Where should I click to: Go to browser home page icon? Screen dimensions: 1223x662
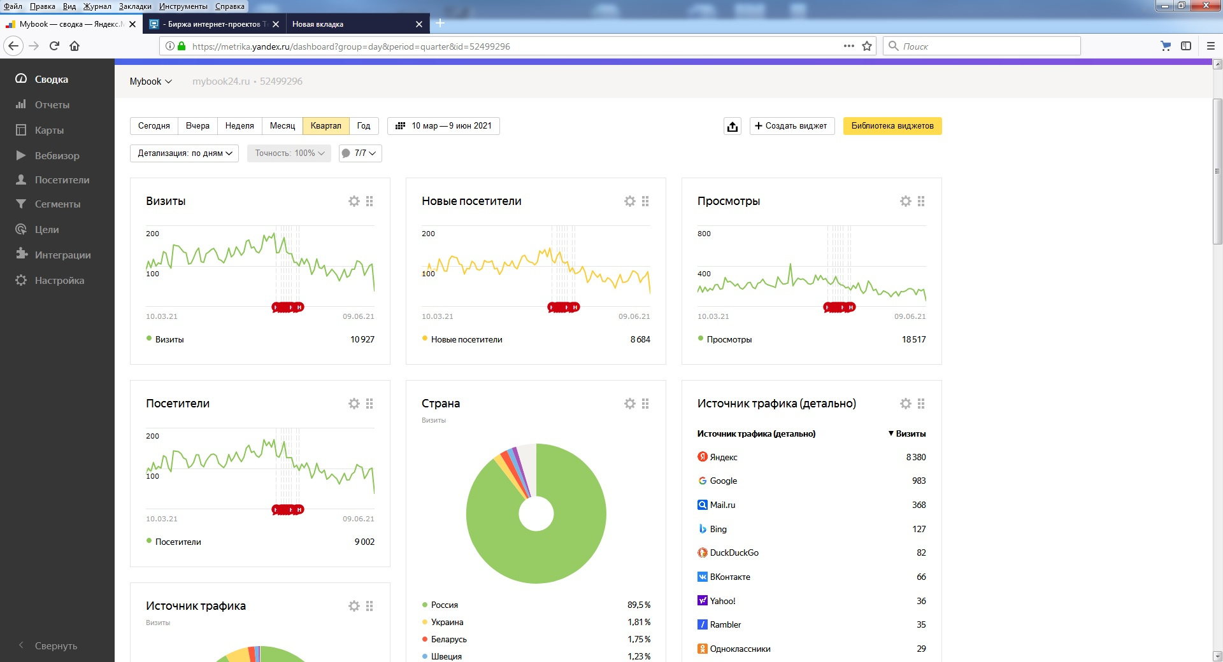coord(75,46)
